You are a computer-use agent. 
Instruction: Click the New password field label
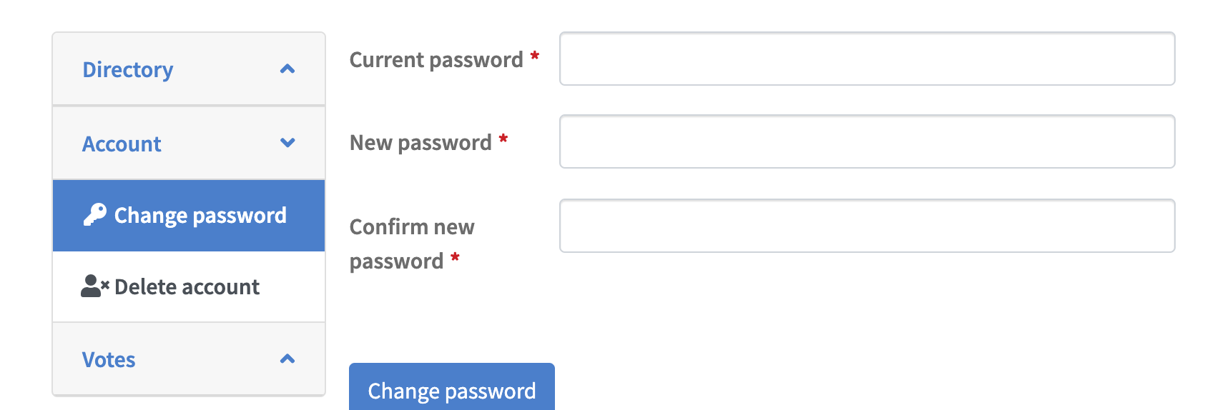pos(420,143)
